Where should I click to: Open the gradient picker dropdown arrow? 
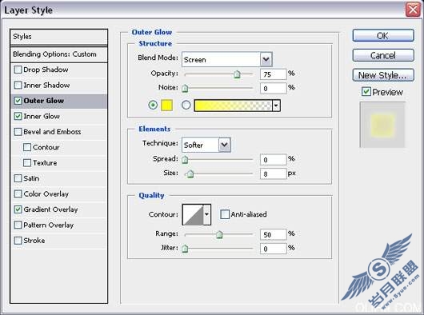276,106
